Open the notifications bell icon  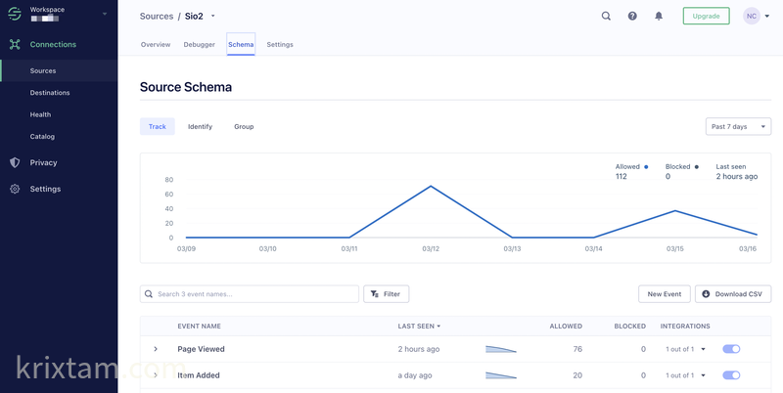(659, 17)
